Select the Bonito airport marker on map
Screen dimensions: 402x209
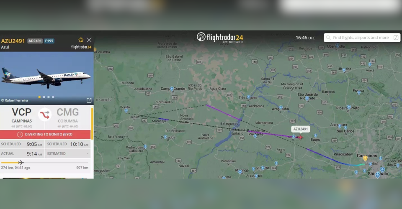coord(126,111)
